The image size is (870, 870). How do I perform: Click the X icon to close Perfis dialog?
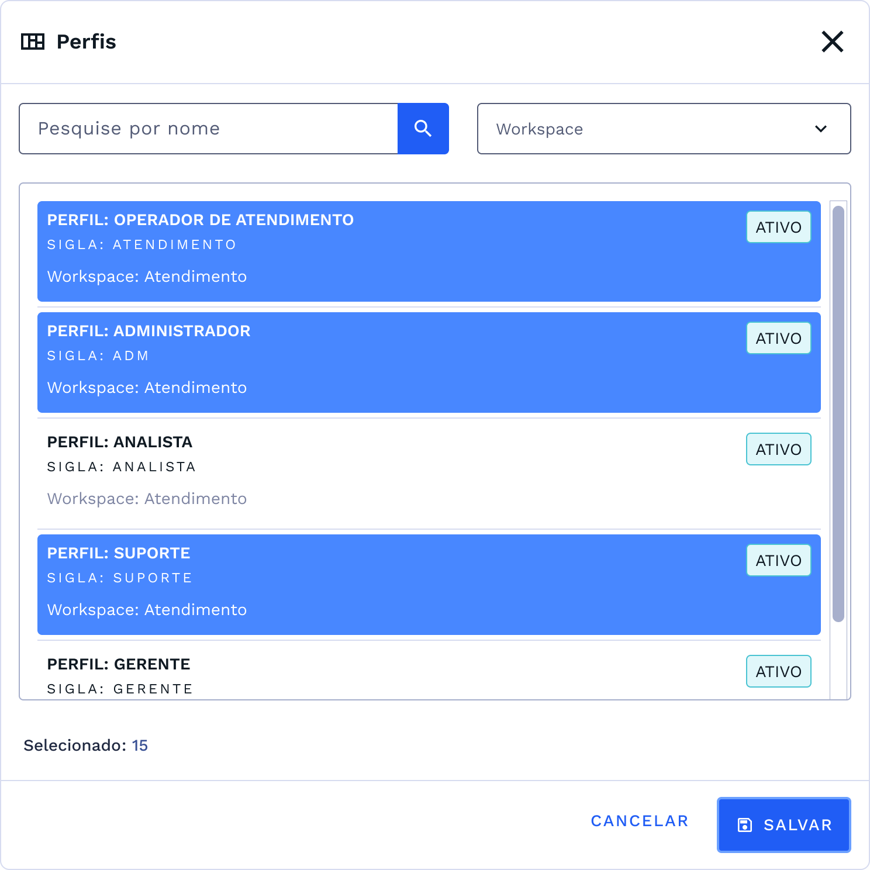833,42
